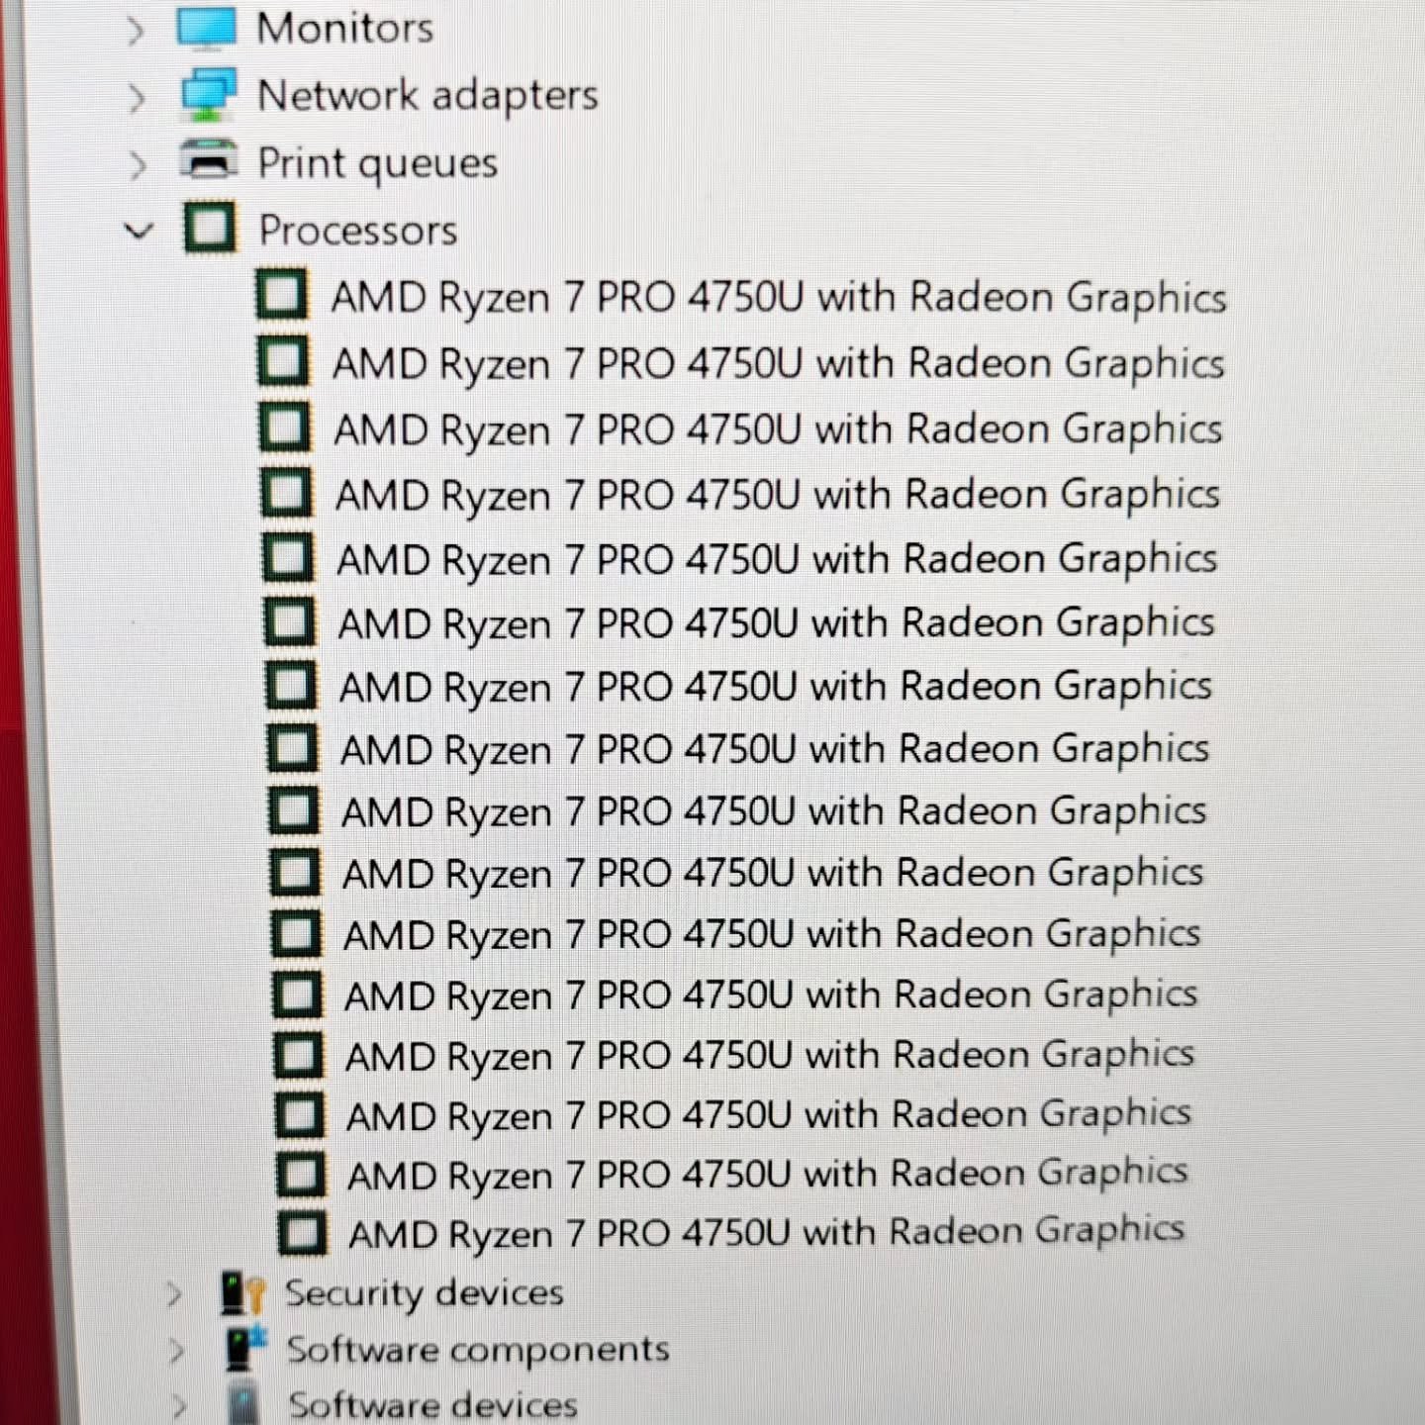1425x1425 pixels.
Task: Expand the Software components category
Action: (x=177, y=1351)
